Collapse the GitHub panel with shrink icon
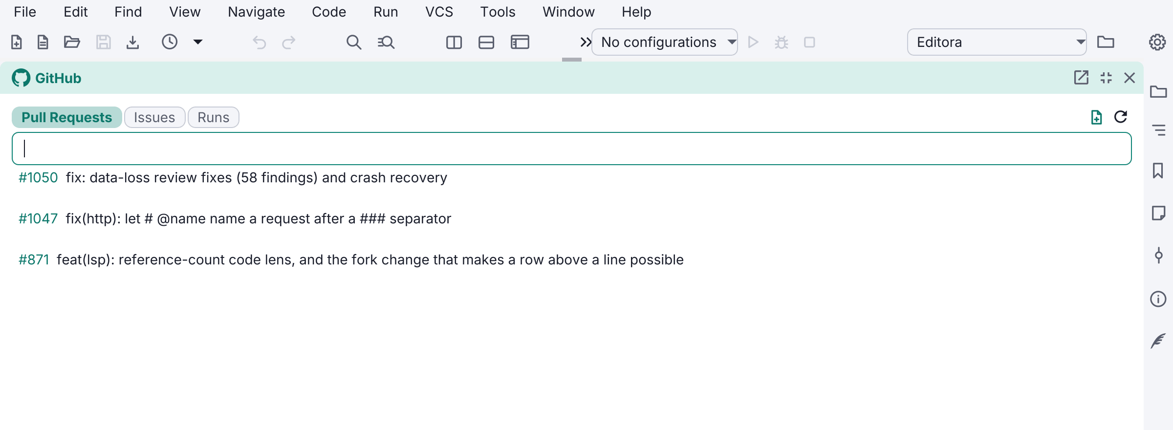This screenshot has height=430, width=1173. 1106,78
